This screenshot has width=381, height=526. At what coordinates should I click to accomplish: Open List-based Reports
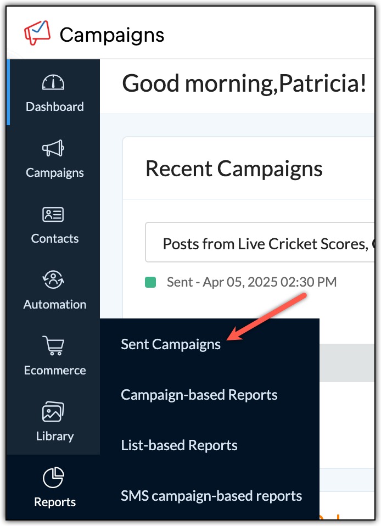178,445
